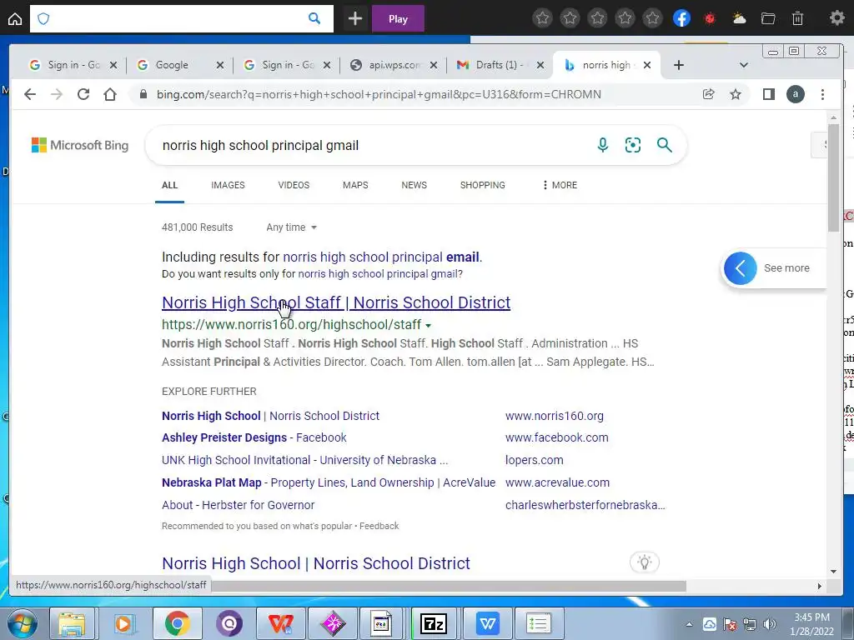The width and height of the screenshot is (854, 640).
Task: Click the first star bookmark slot in the top bar
Action: coord(542,18)
